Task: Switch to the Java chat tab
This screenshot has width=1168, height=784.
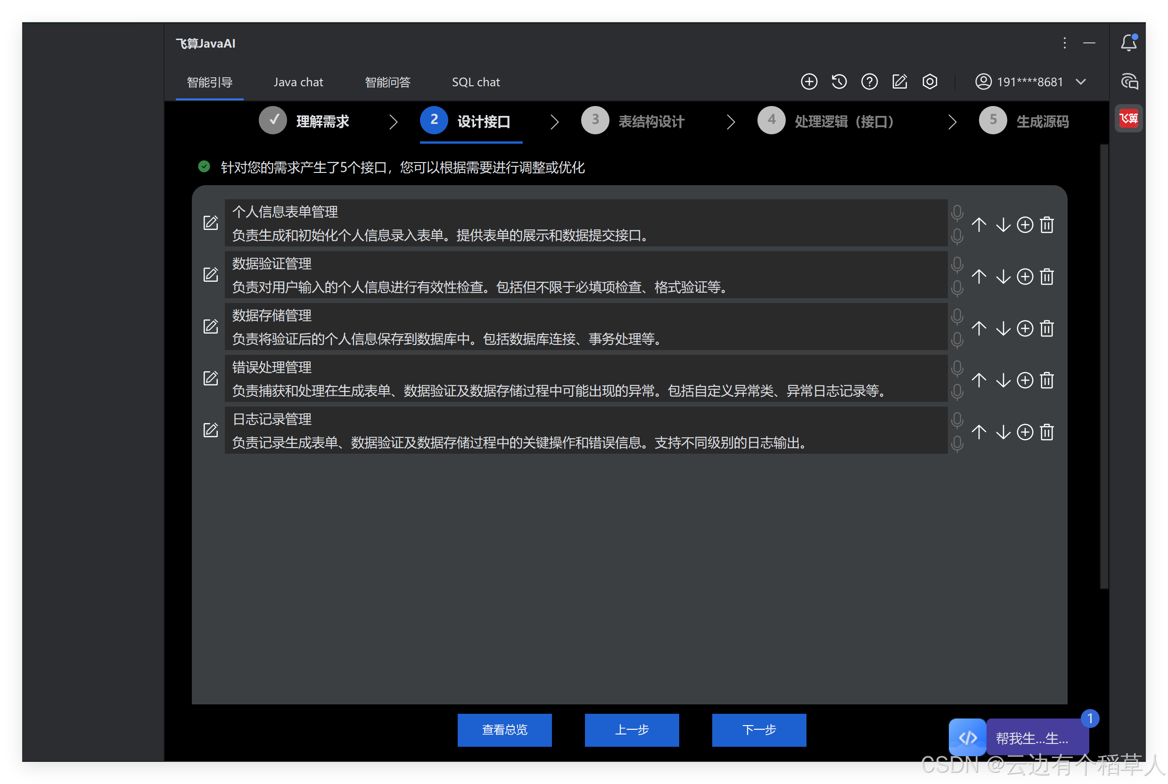Action: [298, 82]
